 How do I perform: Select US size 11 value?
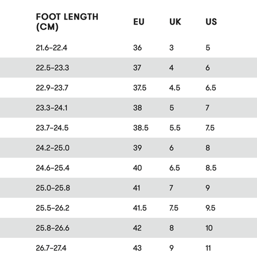point(208,248)
